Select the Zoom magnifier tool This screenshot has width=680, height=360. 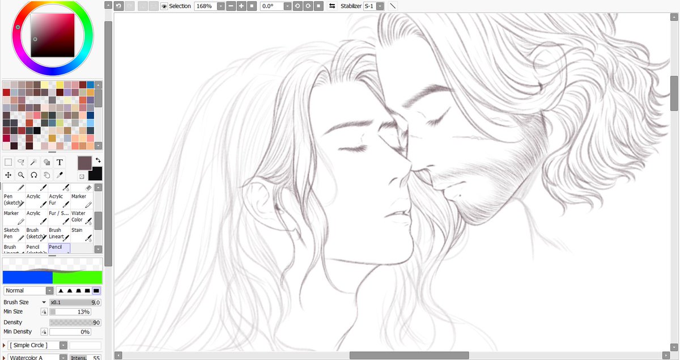point(21,175)
